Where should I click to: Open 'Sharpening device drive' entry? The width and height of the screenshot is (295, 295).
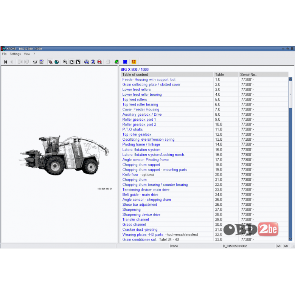(x=141, y=214)
